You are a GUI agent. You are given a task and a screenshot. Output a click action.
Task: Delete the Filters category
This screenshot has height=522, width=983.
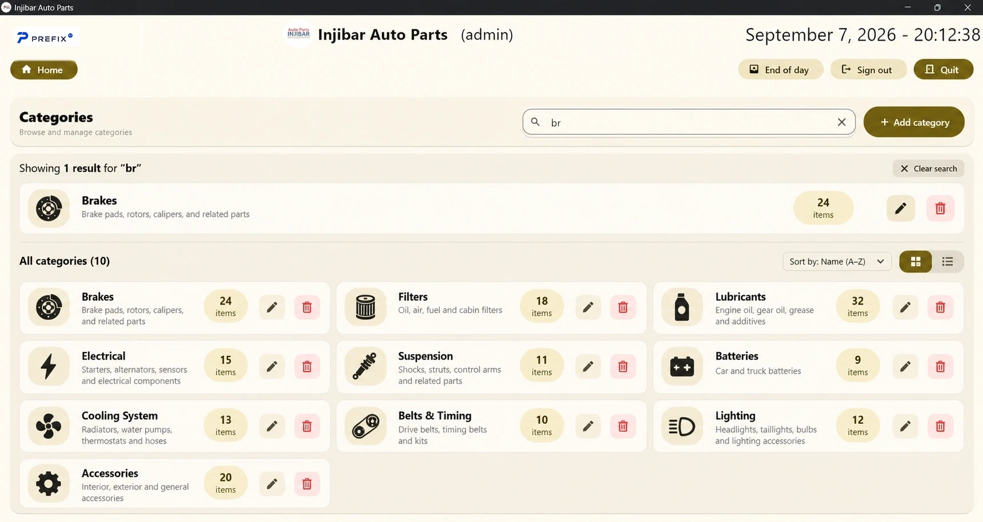point(623,307)
